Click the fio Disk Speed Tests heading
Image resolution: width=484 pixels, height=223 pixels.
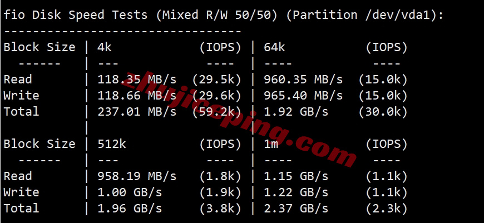click(x=76, y=15)
